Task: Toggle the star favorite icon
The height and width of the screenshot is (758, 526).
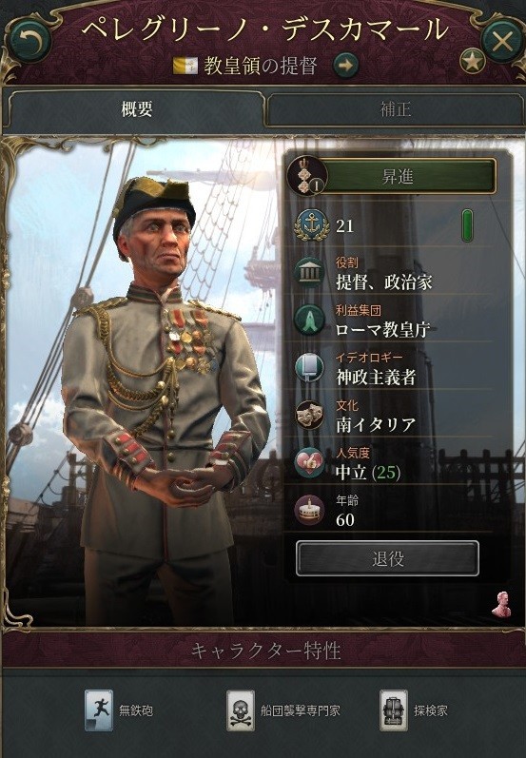Action: click(x=473, y=61)
